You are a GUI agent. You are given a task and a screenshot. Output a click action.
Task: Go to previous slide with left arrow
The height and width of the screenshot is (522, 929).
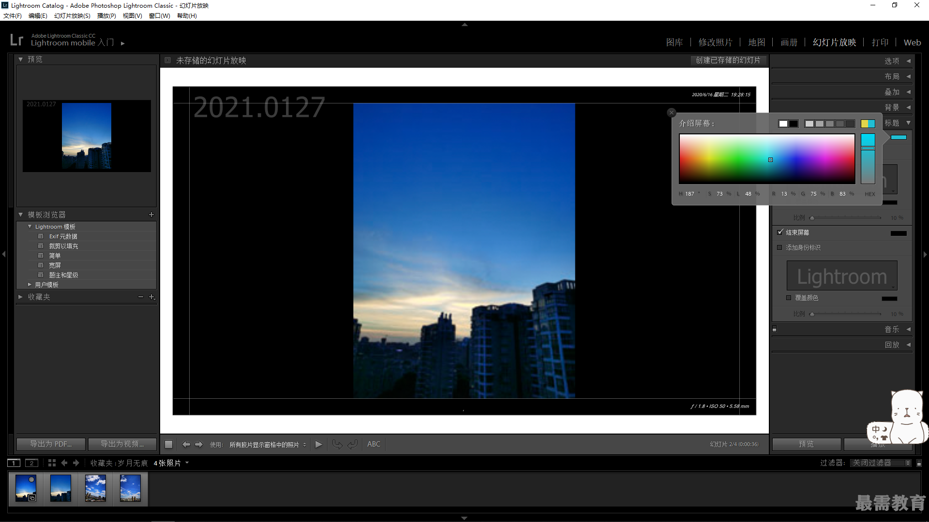[186, 444]
